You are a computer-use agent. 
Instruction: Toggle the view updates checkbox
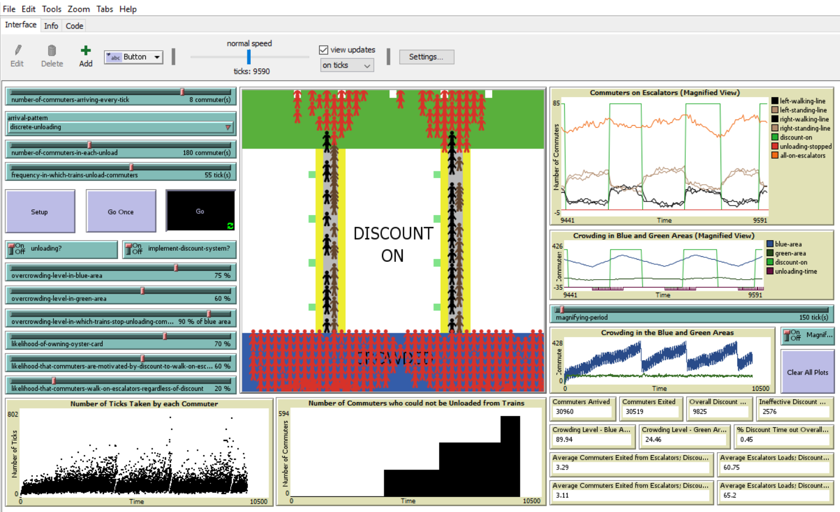coord(323,50)
